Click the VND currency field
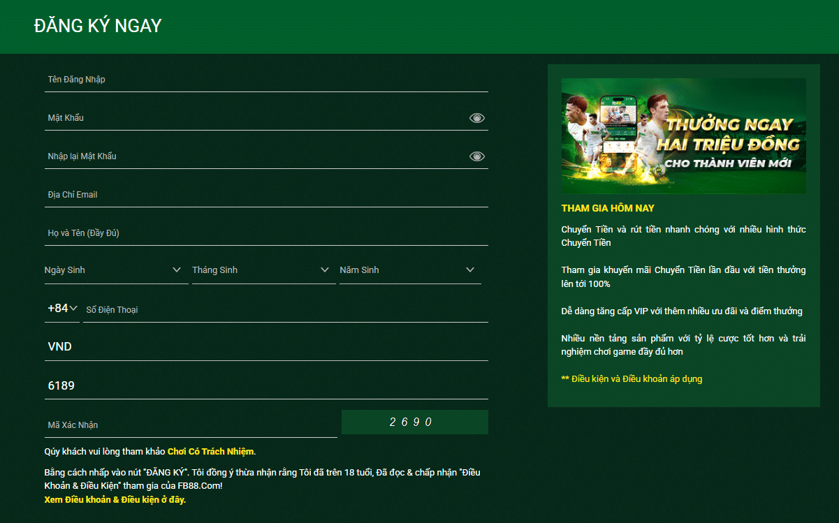 266,347
